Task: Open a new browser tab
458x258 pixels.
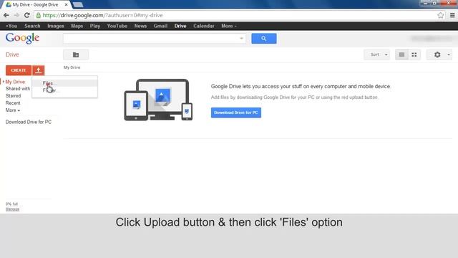Action: pos(78,5)
